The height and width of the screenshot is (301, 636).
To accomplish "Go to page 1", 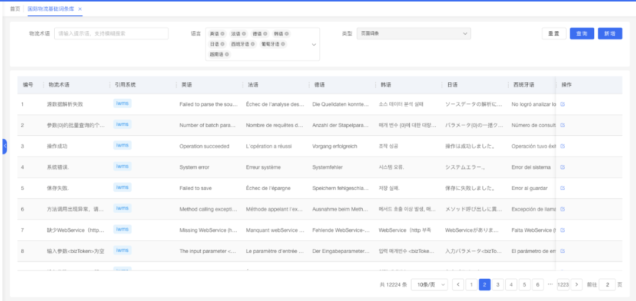I will [x=471, y=285].
